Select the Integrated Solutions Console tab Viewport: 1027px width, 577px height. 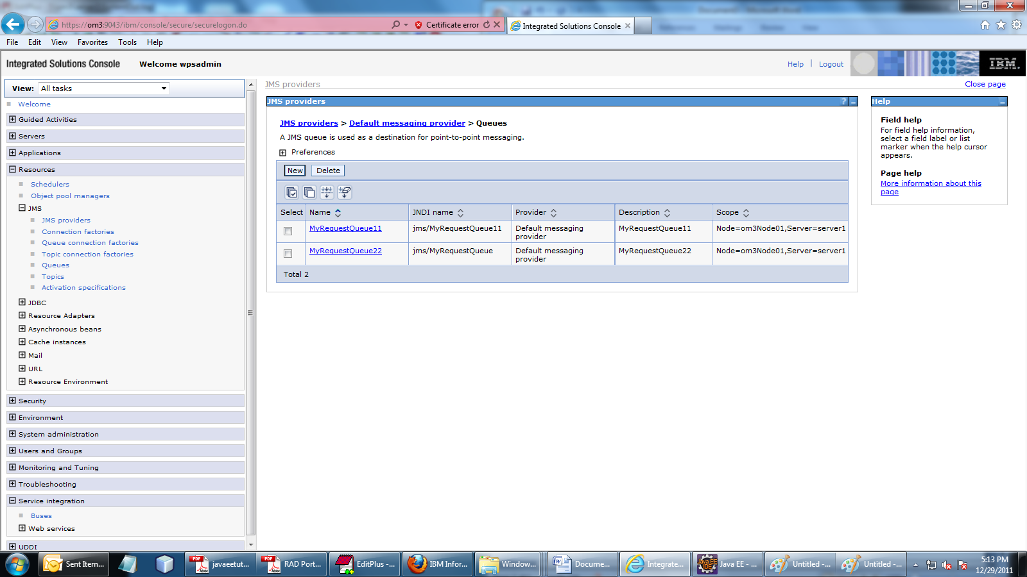click(x=571, y=26)
